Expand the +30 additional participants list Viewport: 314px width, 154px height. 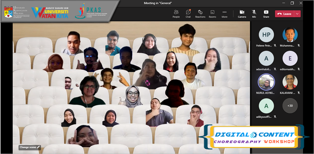tap(290, 106)
